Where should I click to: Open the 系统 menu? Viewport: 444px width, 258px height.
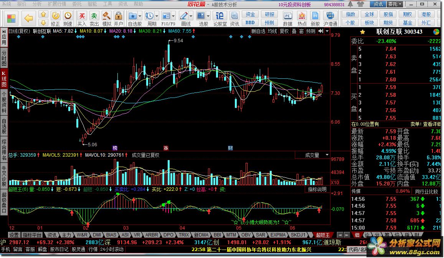(6, 4)
